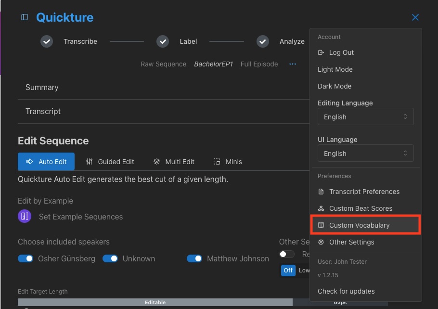Click the Multi Edit layers icon
This screenshot has width=438, height=309.
coord(156,162)
